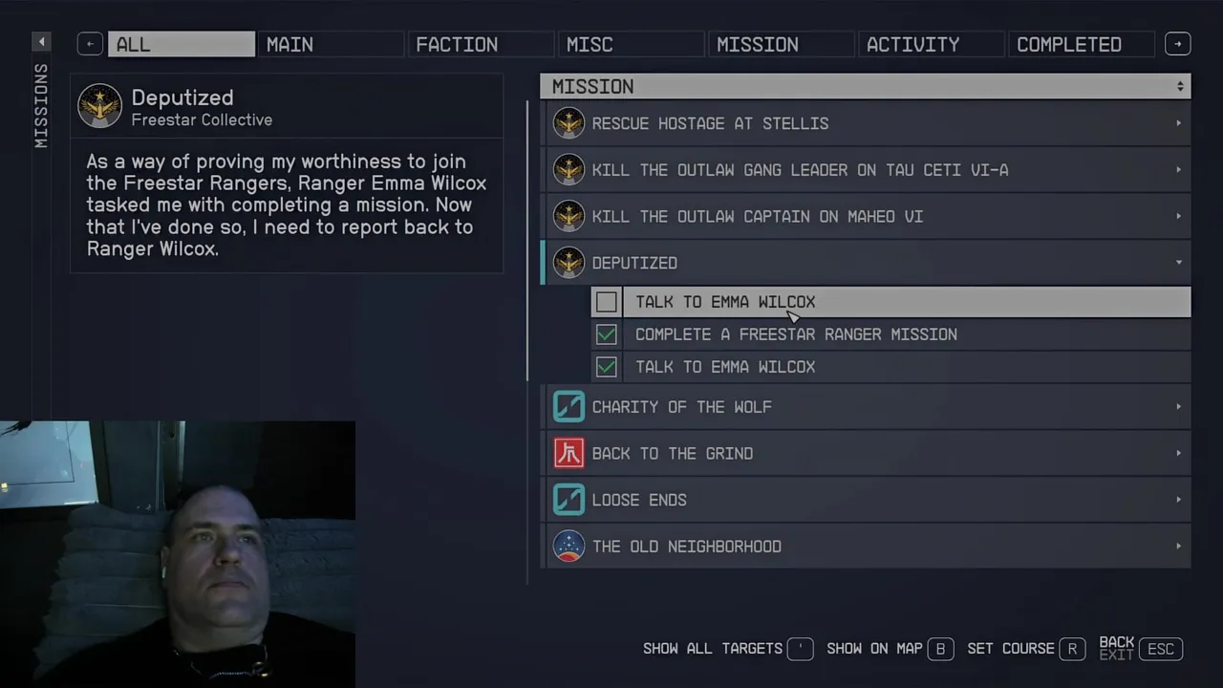Click Freestar icon beside Rescue Hostage at Stellis
The image size is (1223, 688).
[x=569, y=123]
